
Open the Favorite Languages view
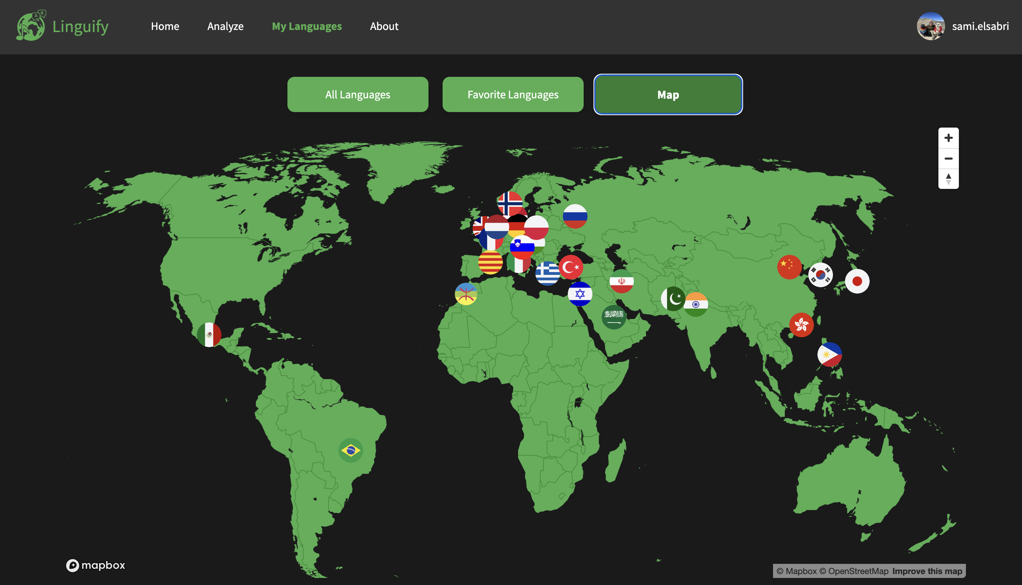[513, 94]
